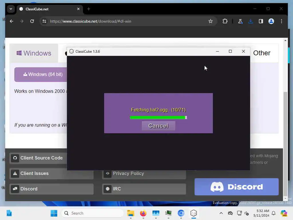
Task: Select the Windows download tab
Action: [x=34, y=53]
